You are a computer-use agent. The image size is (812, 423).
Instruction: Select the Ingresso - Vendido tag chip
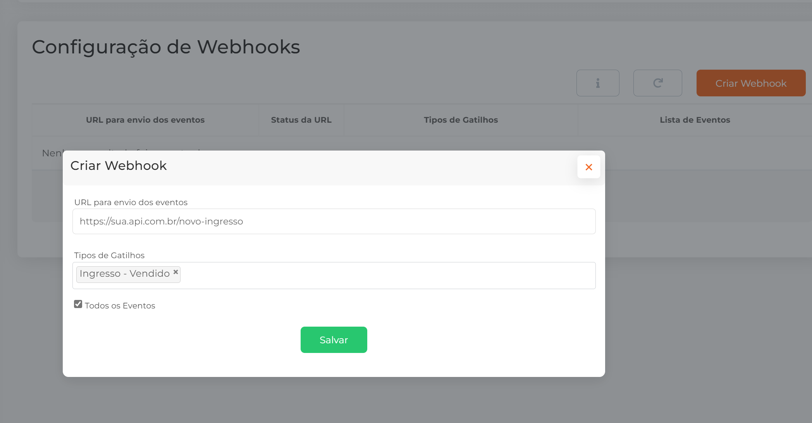124,274
